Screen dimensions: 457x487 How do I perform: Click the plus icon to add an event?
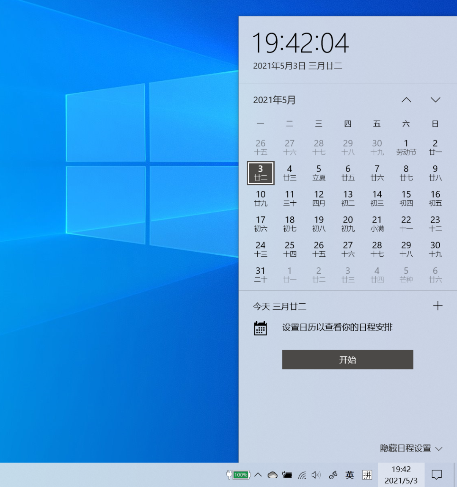(x=438, y=305)
